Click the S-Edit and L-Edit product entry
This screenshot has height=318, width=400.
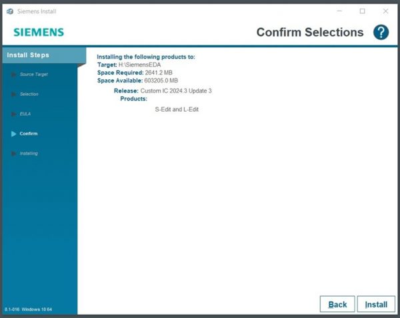177,110
